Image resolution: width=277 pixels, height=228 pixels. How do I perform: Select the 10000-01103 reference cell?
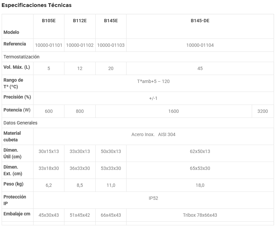pyautogui.click(x=111, y=45)
